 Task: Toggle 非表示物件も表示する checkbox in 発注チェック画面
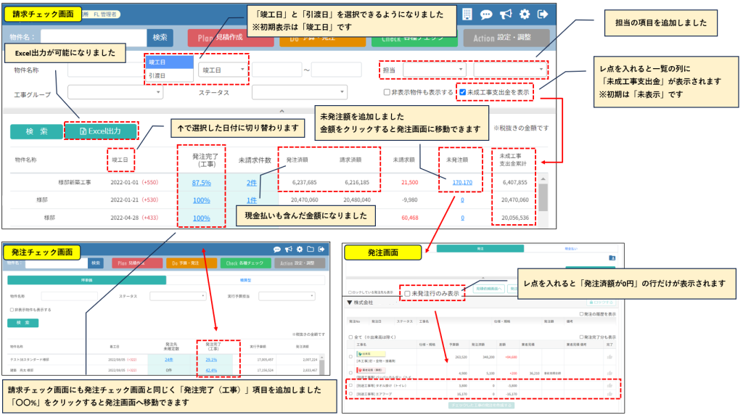point(12,310)
